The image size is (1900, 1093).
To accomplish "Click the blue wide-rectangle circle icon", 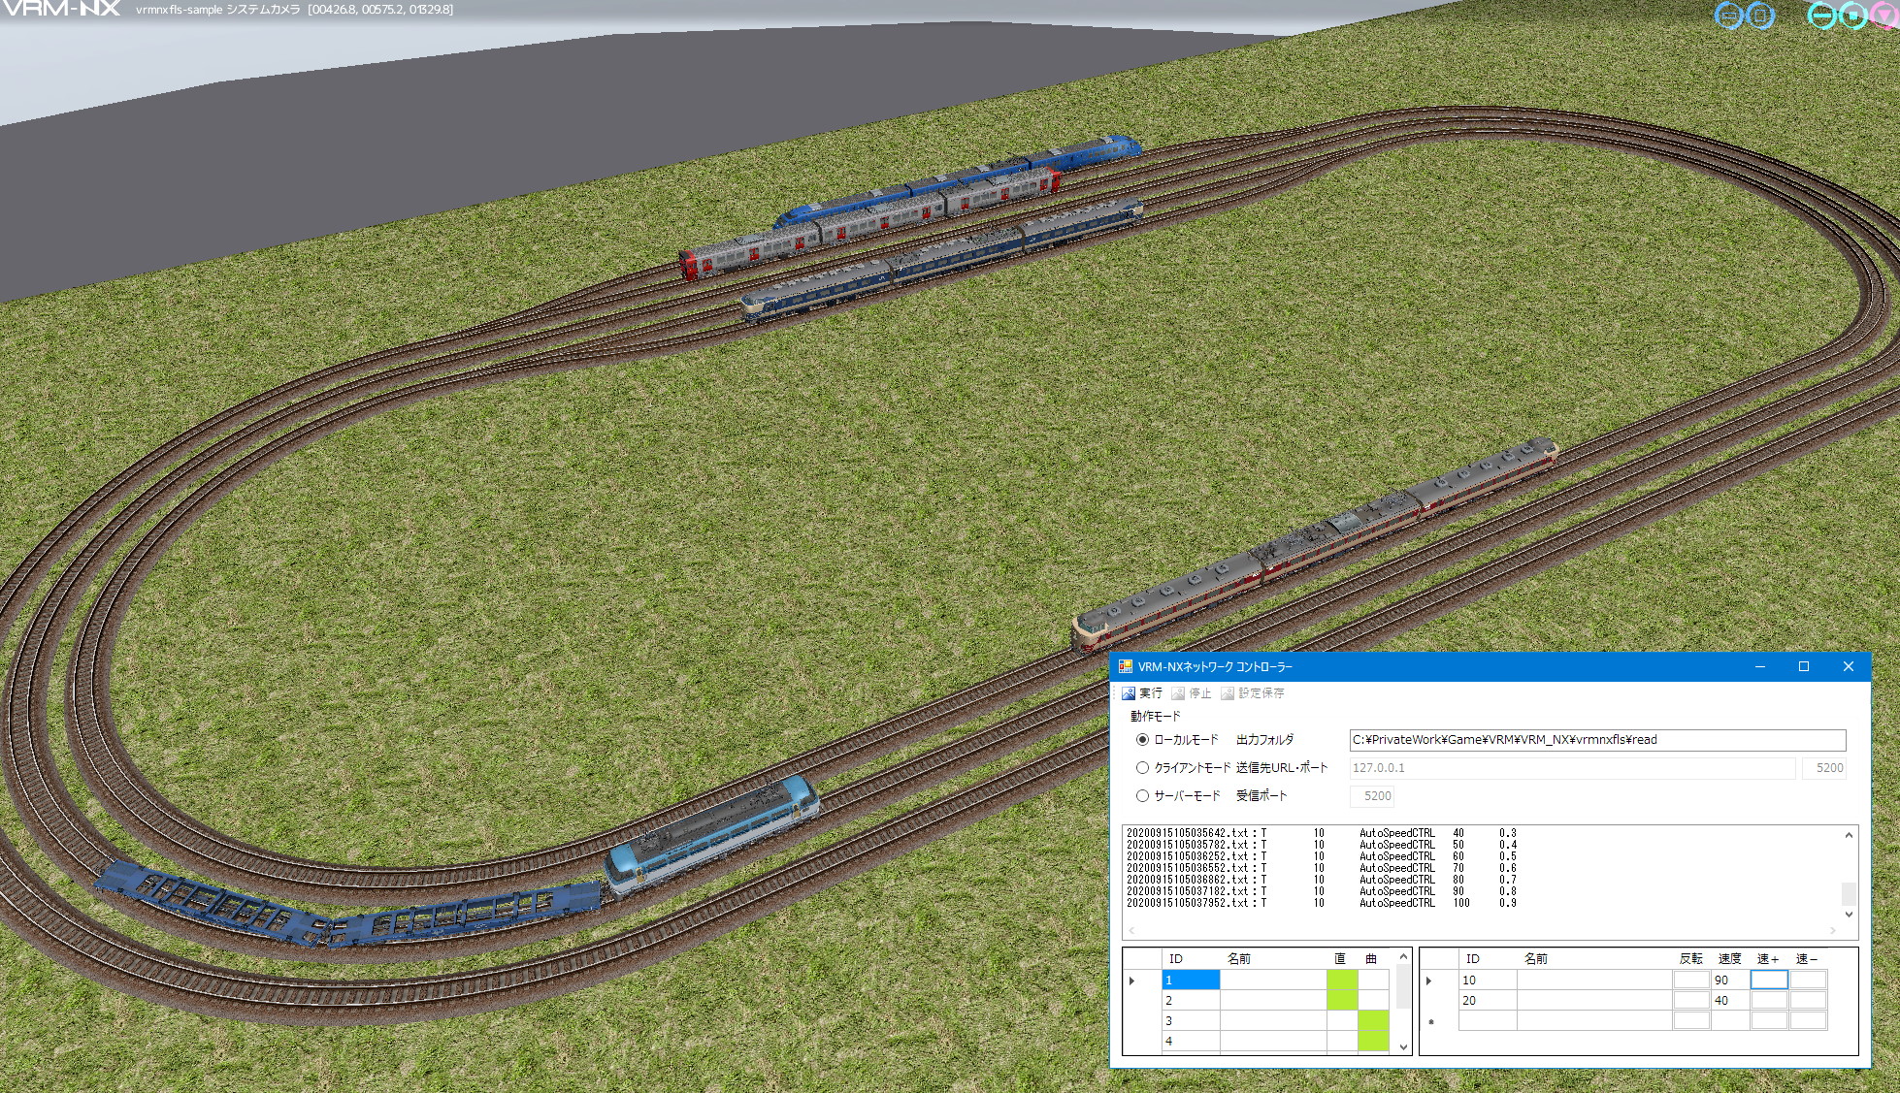I will (x=1729, y=16).
